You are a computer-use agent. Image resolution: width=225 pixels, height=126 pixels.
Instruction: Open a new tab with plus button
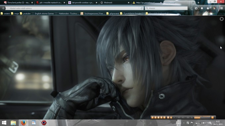tap(198, 3)
